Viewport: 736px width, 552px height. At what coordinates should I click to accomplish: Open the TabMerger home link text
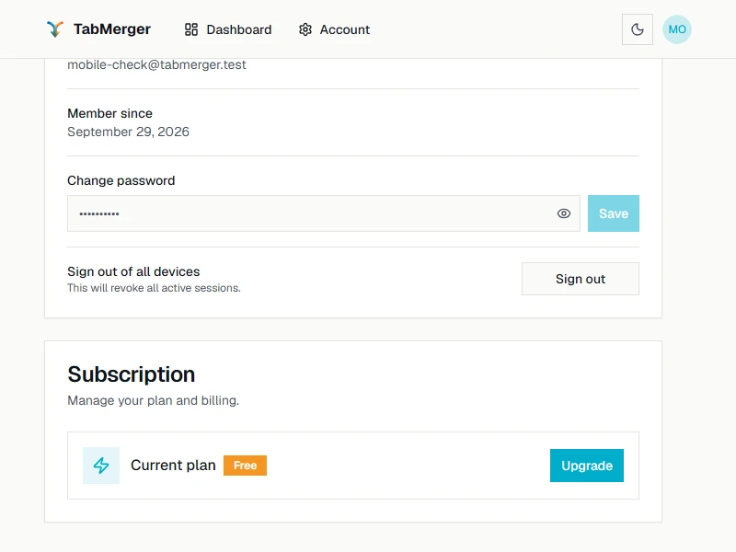tap(111, 29)
